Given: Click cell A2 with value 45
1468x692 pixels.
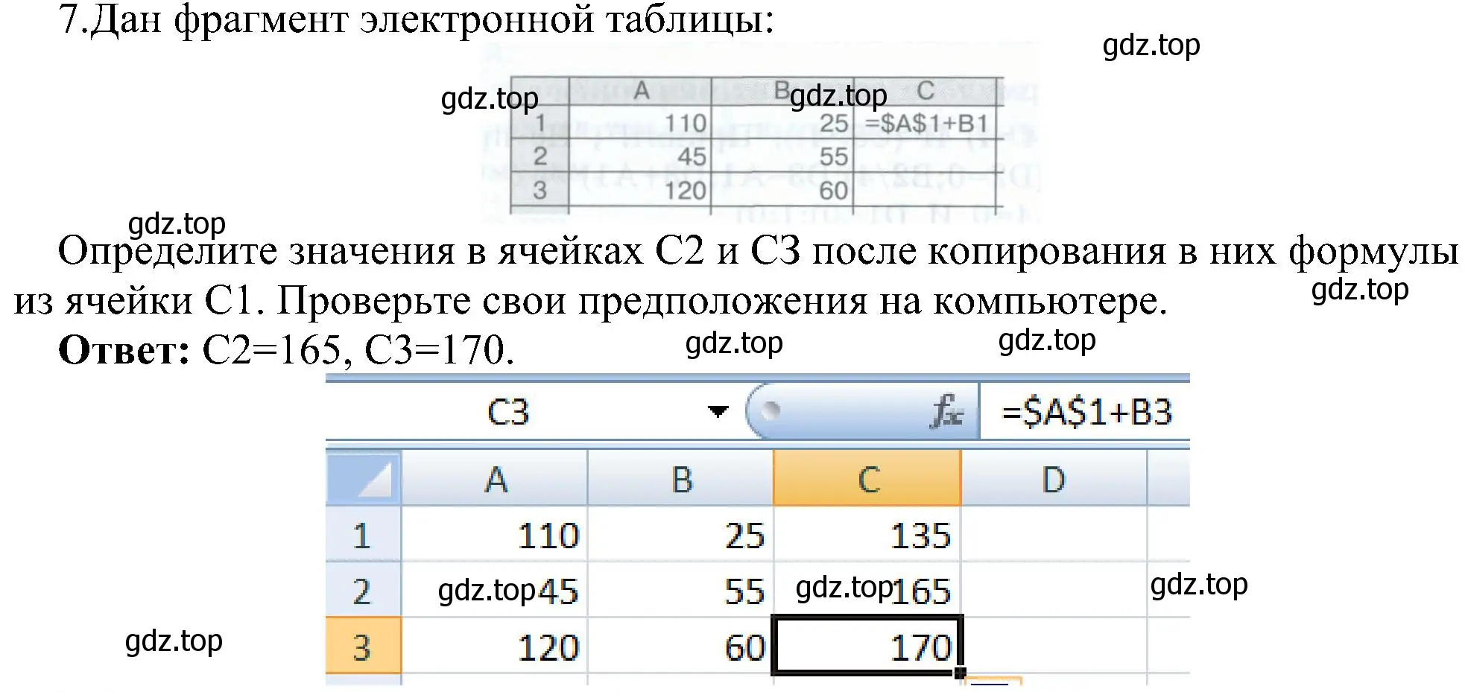Looking at the screenshot, I should pyautogui.click(x=495, y=590).
